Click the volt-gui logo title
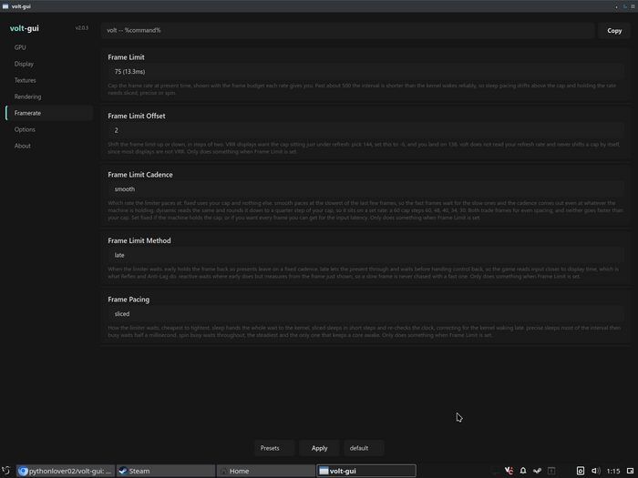 (x=25, y=28)
